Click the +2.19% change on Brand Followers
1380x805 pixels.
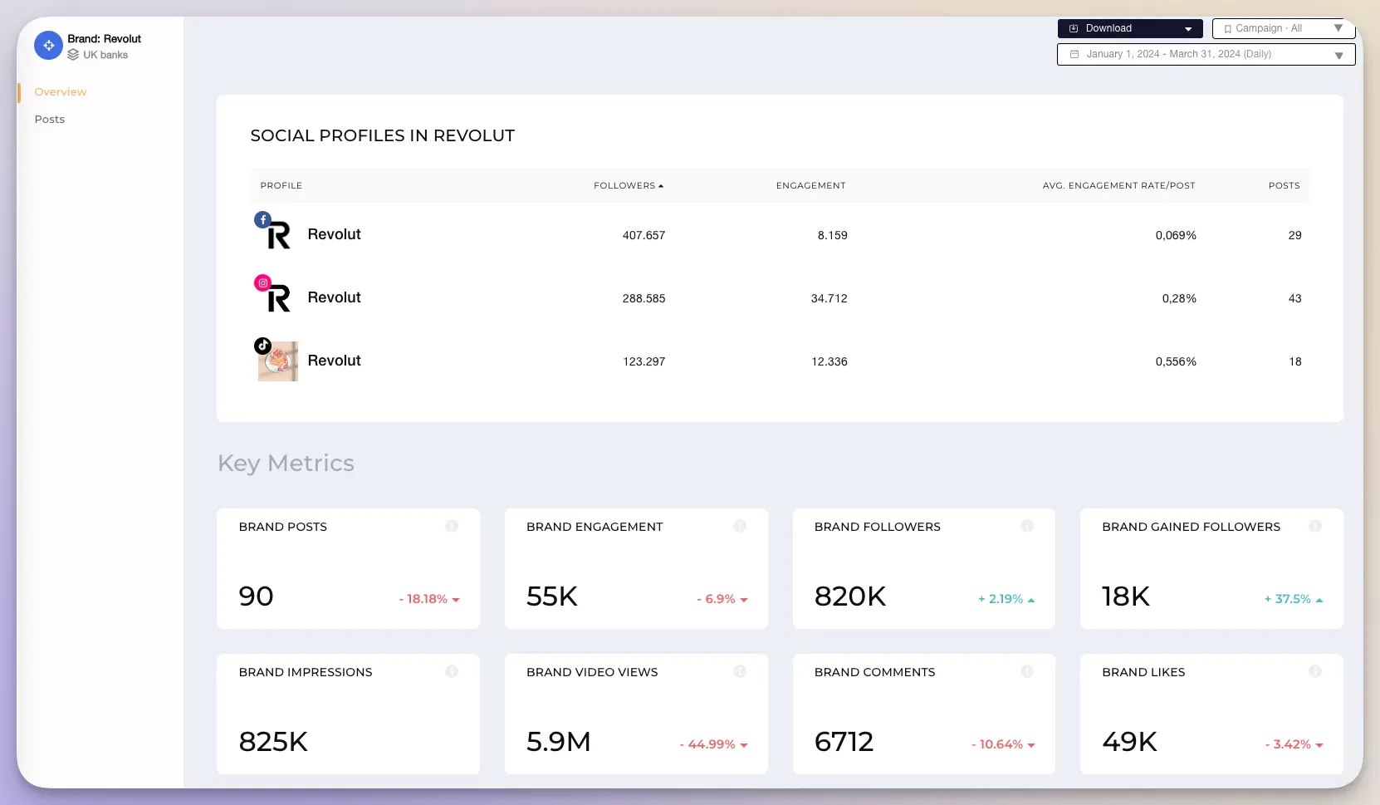[1006, 599]
